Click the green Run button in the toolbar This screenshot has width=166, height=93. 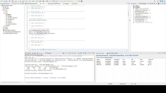40,1
